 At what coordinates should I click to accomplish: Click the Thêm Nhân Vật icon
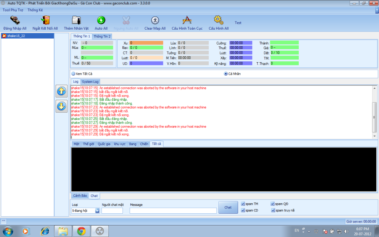pyautogui.click(x=76, y=20)
